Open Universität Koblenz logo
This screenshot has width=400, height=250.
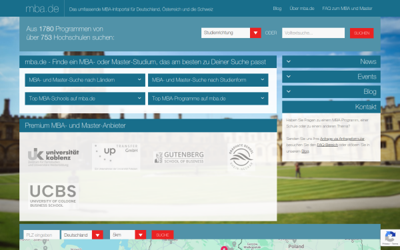53,157
